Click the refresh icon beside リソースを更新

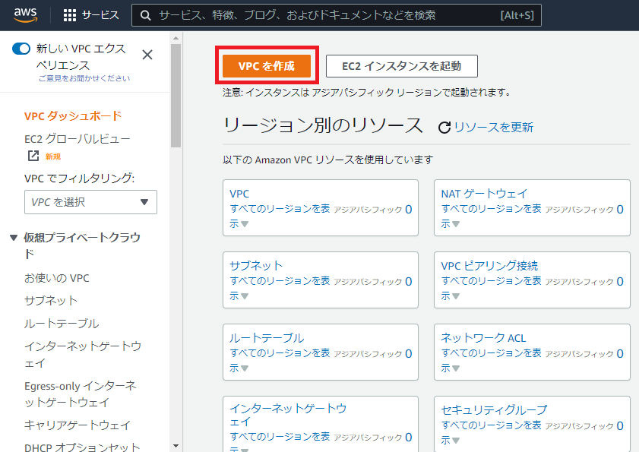(x=444, y=128)
